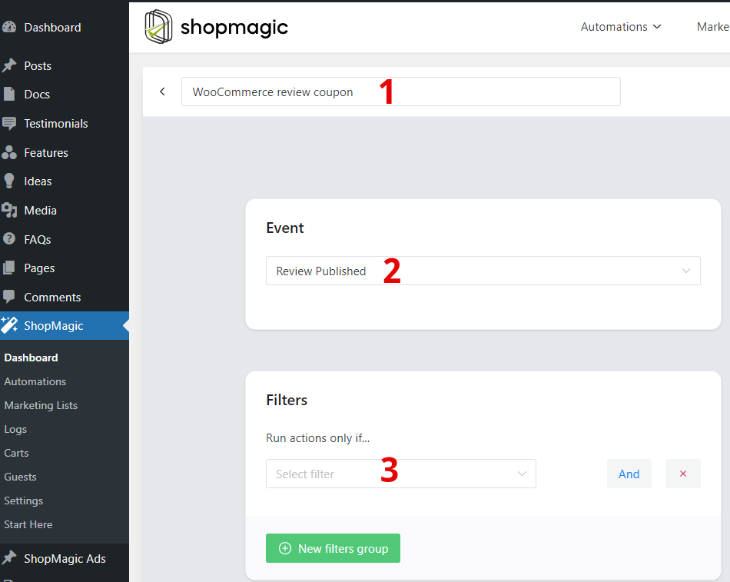Click the Testimonials speech bubble icon
The image size is (730, 582).
tap(9, 124)
